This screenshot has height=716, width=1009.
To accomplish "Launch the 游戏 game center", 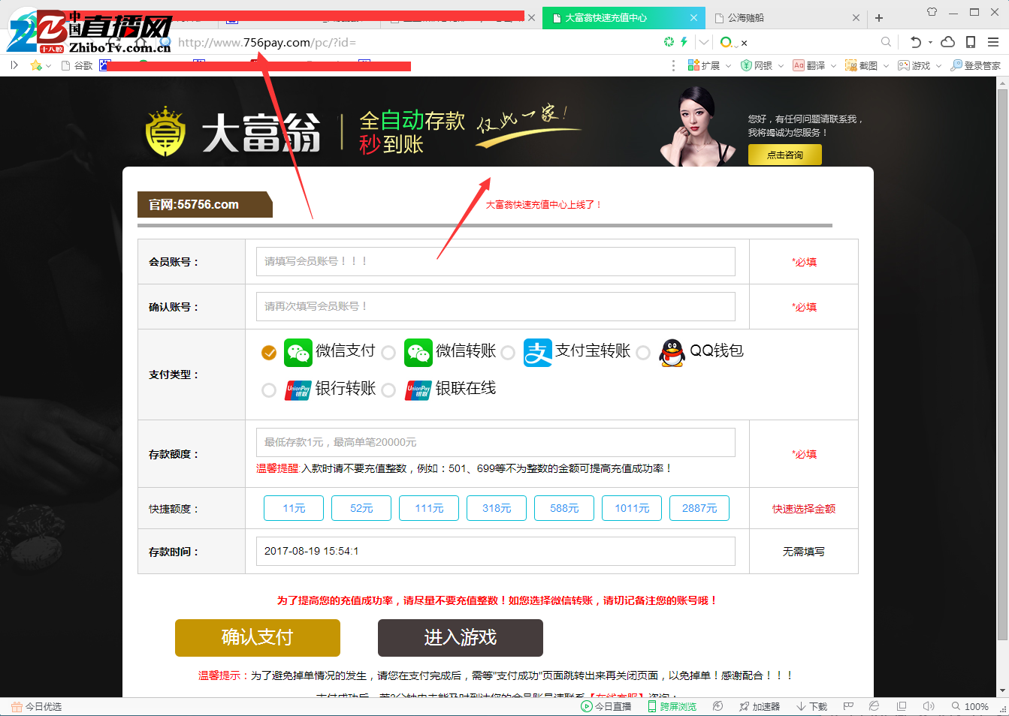I will 914,65.
